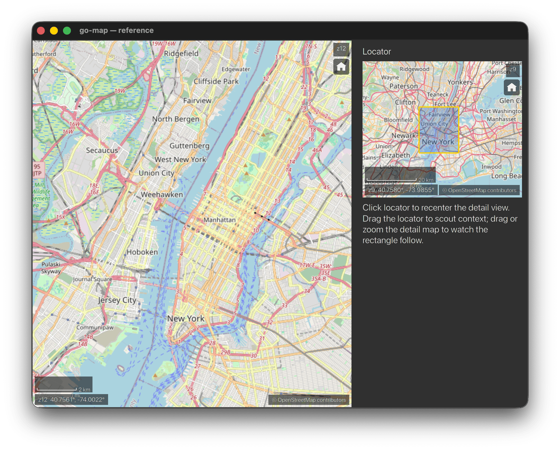560x450 pixels.
Task: Click Paterson on the locator map
Action: click(x=403, y=86)
